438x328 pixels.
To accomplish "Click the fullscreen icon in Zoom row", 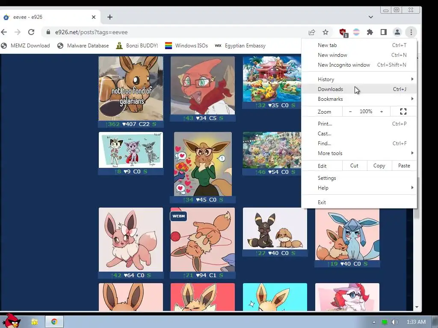I will click(x=403, y=111).
